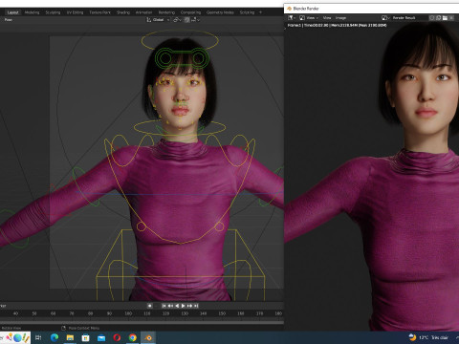Open the Image menu in render window
This screenshot has width=459, height=344.
coord(340,18)
